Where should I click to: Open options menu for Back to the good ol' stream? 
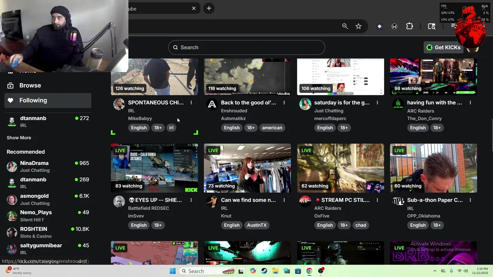[284, 103]
